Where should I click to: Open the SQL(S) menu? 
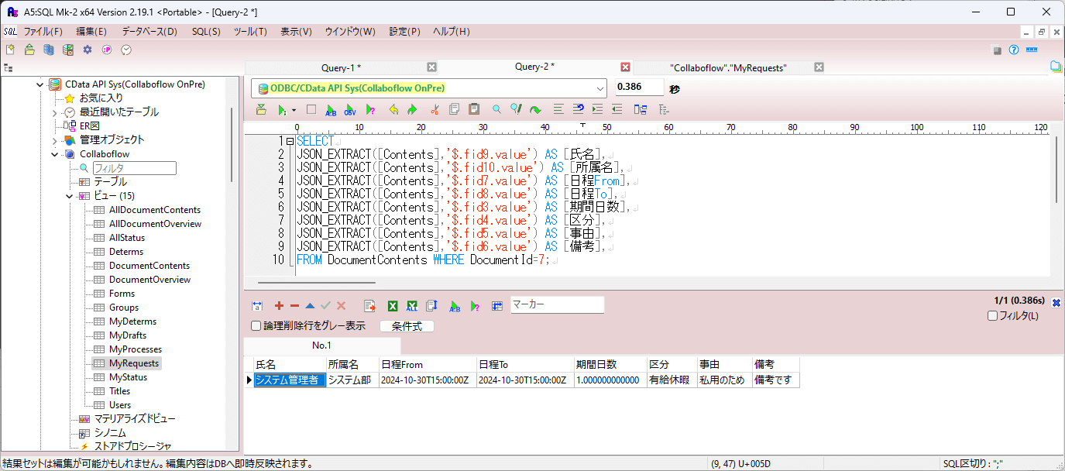pyautogui.click(x=206, y=32)
